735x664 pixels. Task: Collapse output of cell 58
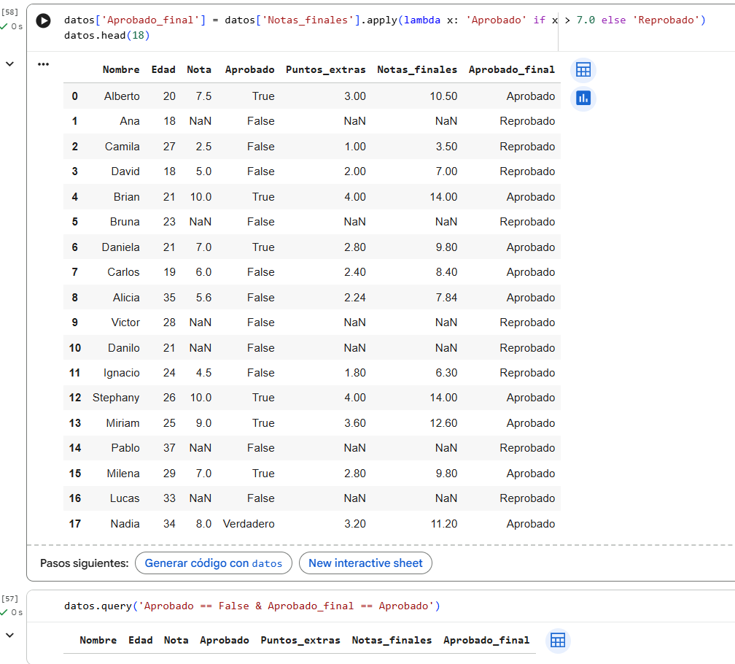click(x=10, y=63)
